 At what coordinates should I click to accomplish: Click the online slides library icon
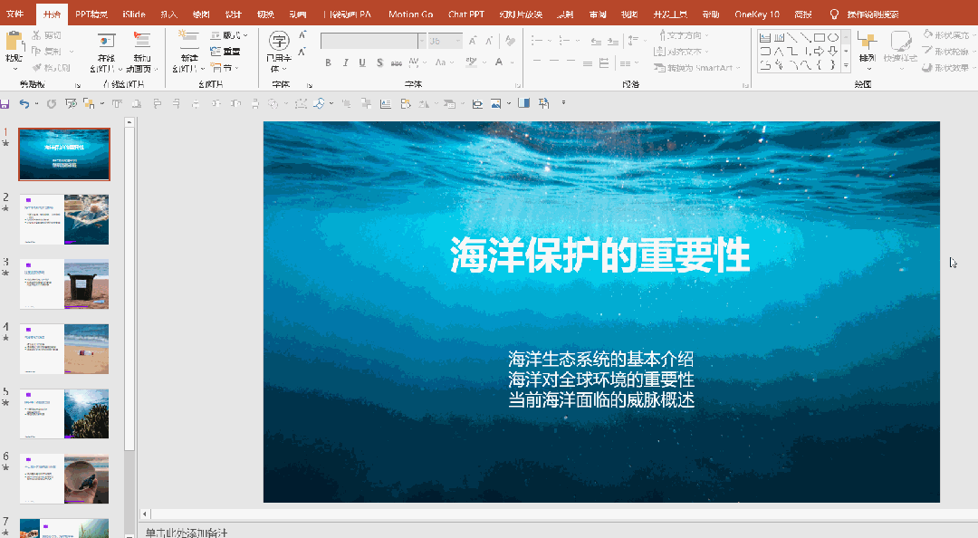pos(106,41)
